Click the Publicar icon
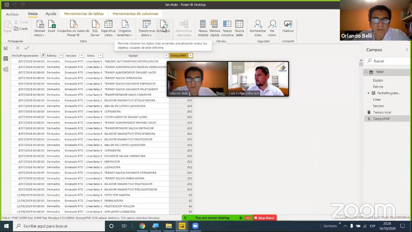412x232 pixels. click(x=288, y=24)
